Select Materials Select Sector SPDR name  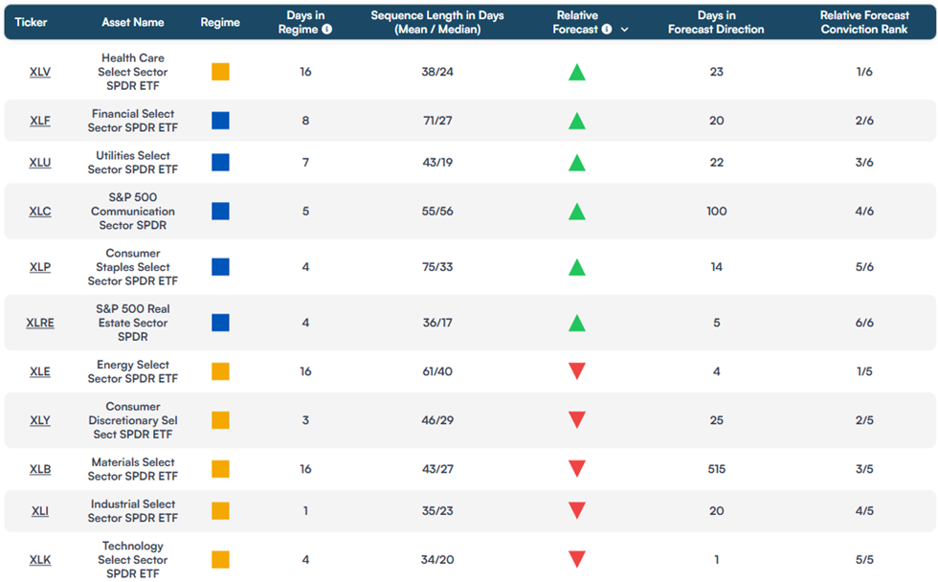coord(133,470)
